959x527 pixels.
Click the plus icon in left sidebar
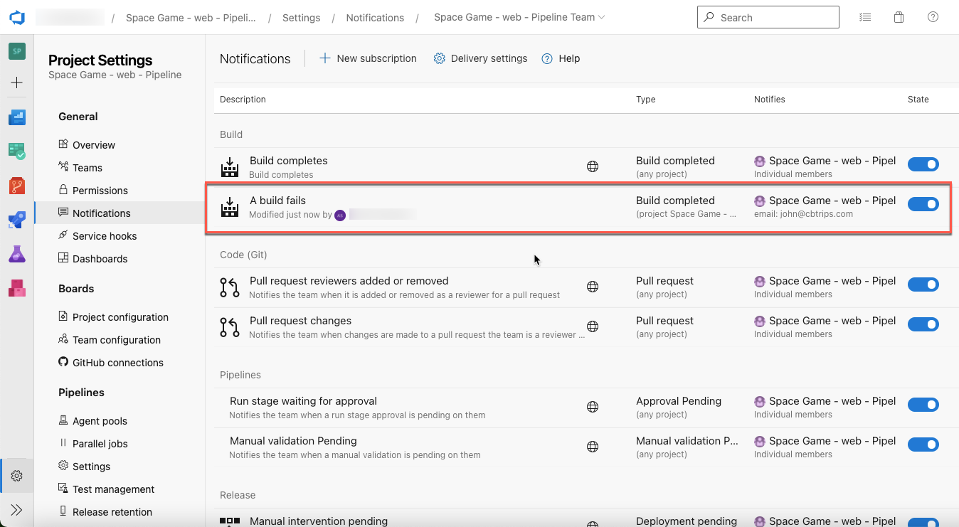click(17, 82)
